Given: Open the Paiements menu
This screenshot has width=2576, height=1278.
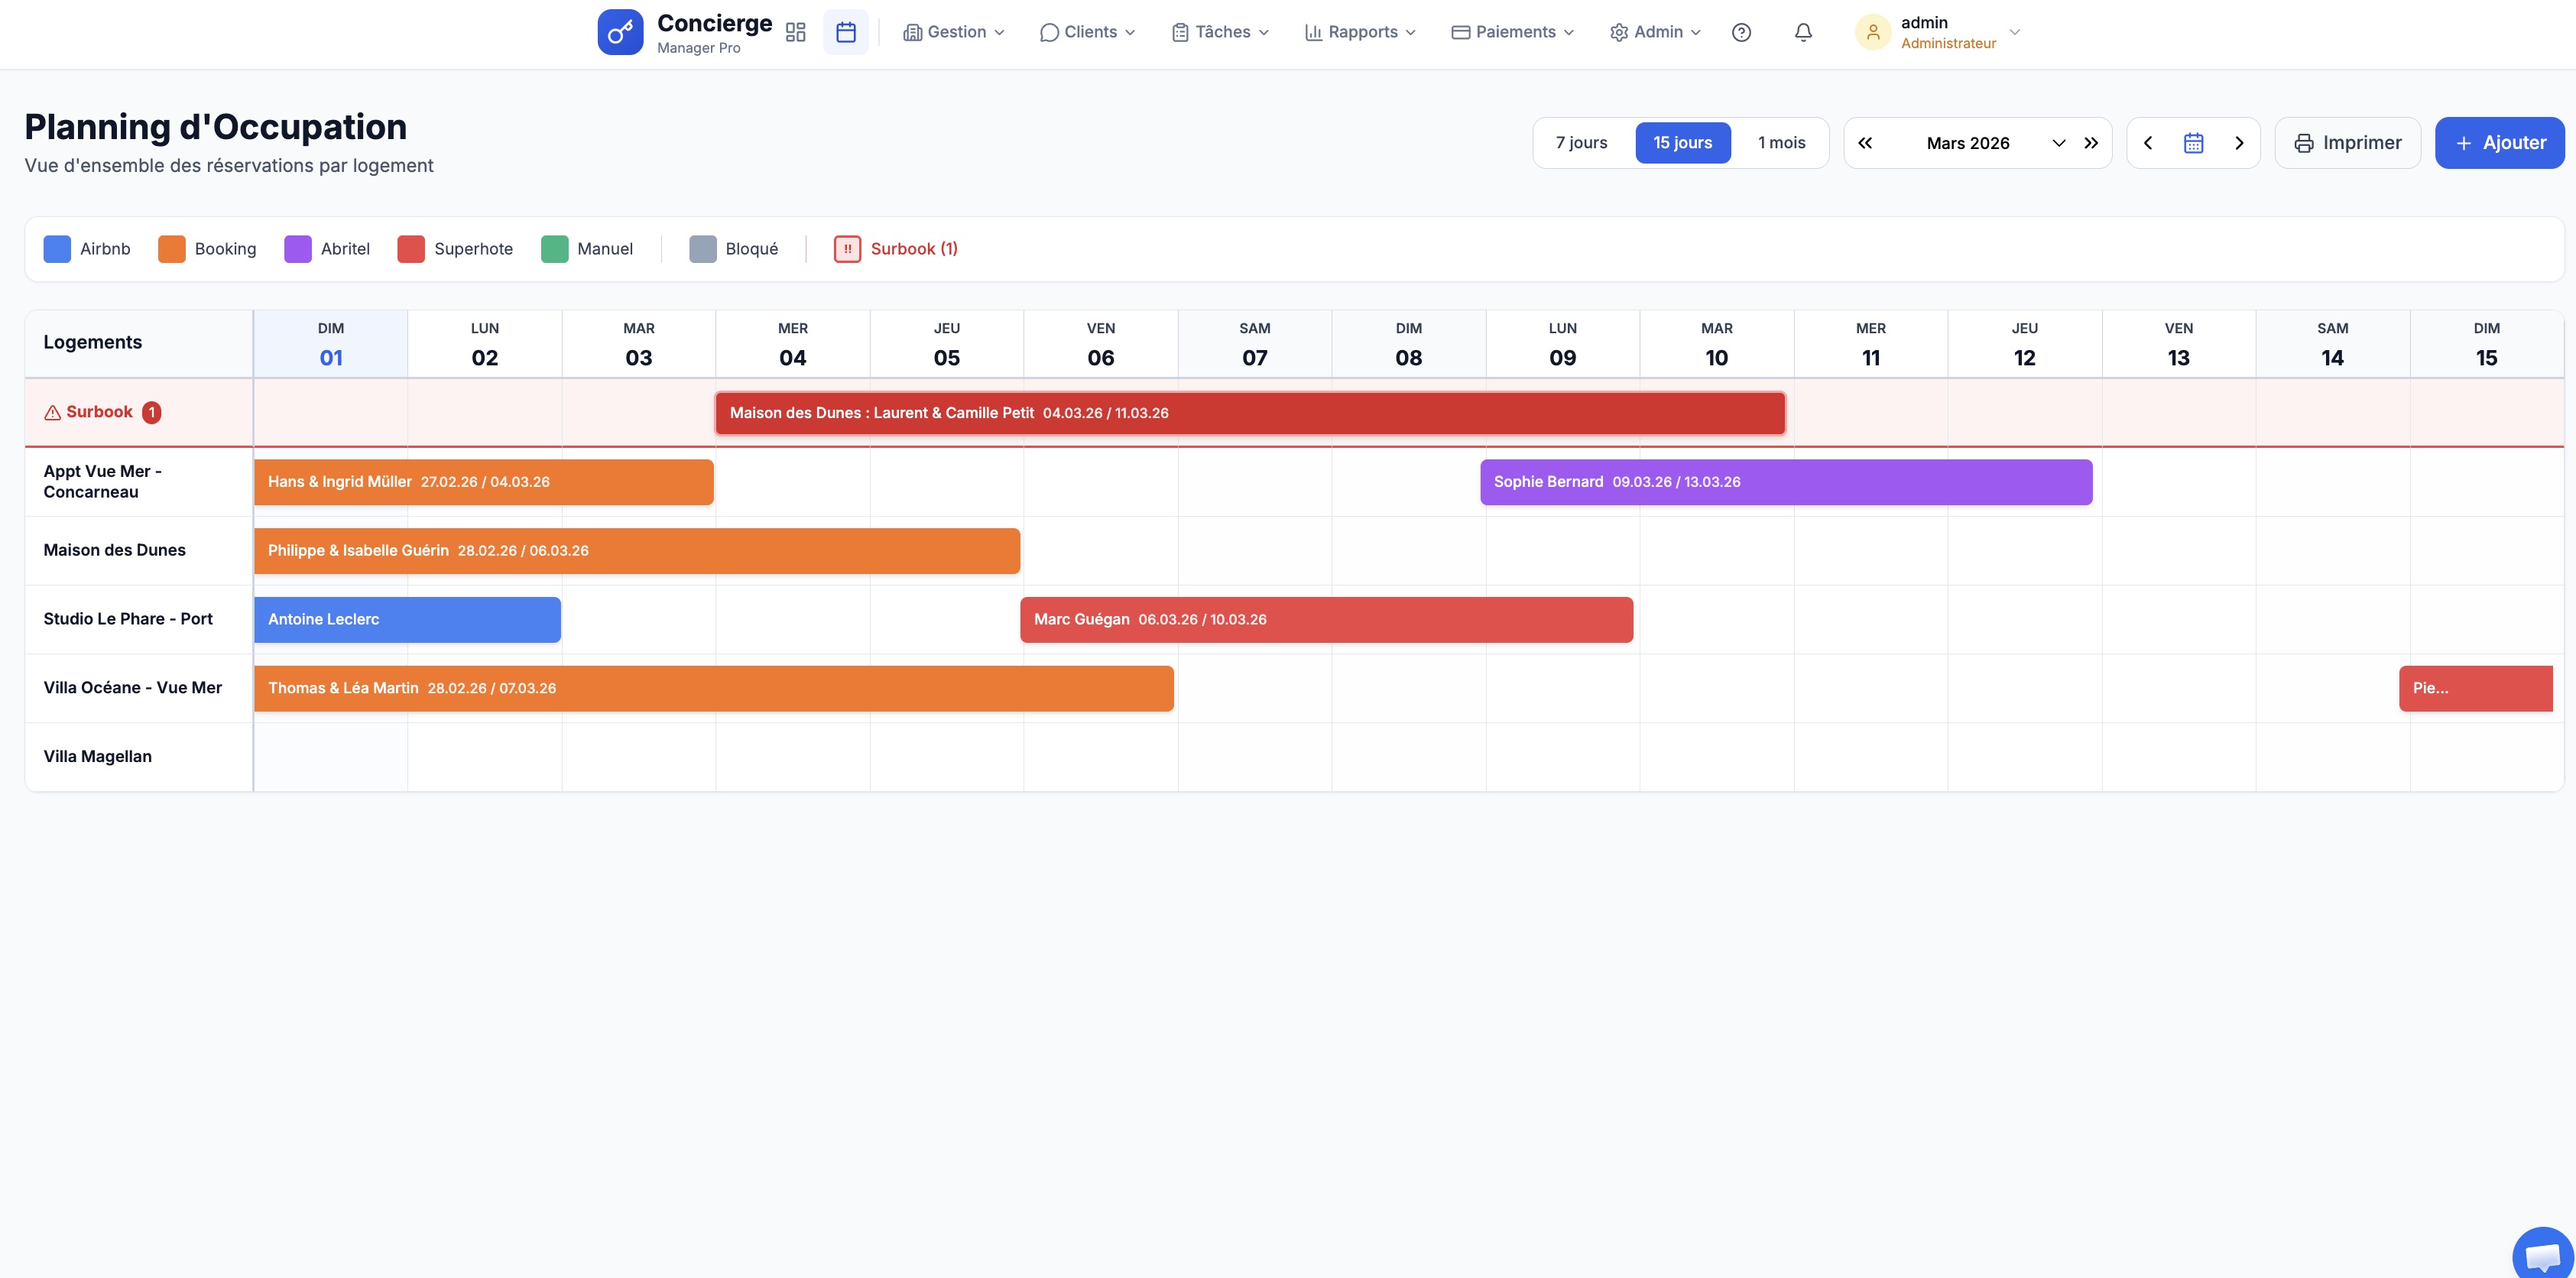Looking at the screenshot, I should pos(1513,32).
